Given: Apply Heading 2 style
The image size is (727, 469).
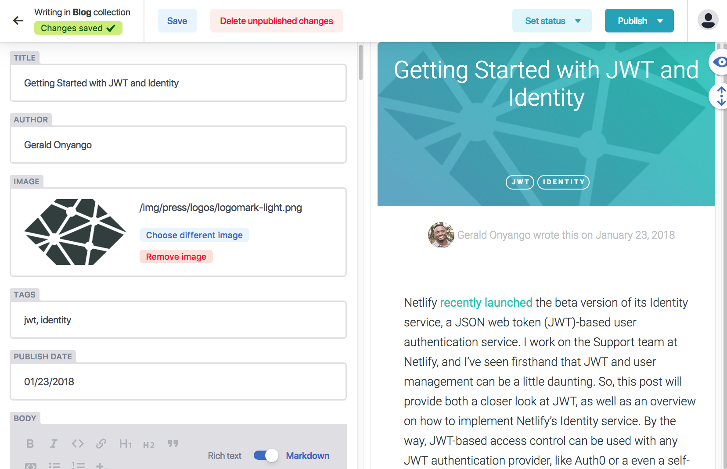Looking at the screenshot, I should [149, 445].
